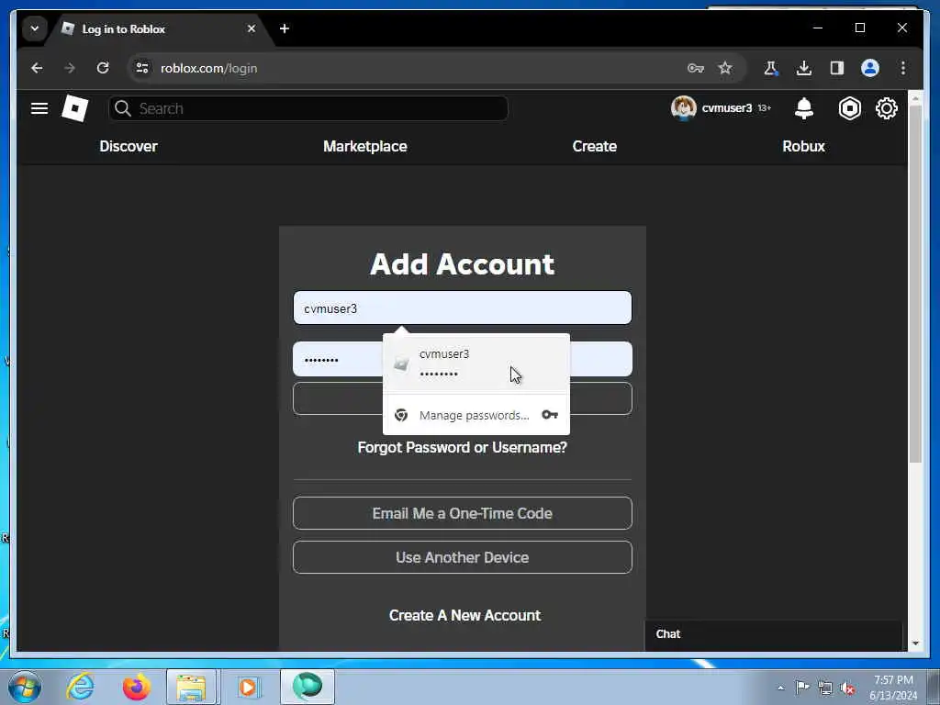The height and width of the screenshot is (705, 940).
Task: Click Create A New Account link
Action: tap(464, 615)
